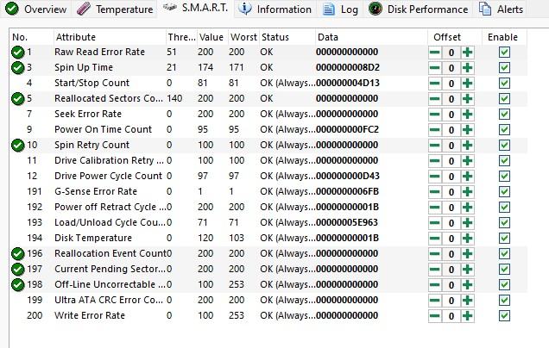Viewport: 549px width, 348px height.
Task: Decrease offset for Write Error Rate
Action: pos(435,316)
